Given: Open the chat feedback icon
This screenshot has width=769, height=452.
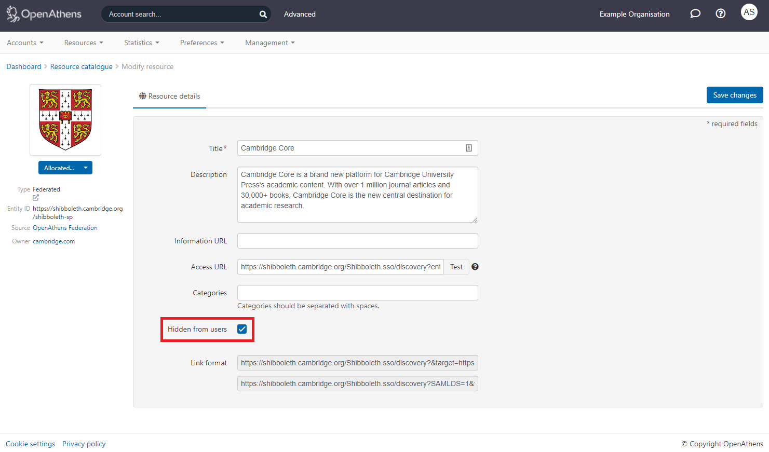Looking at the screenshot, I should pyautogui.click(x=695, y=14).
